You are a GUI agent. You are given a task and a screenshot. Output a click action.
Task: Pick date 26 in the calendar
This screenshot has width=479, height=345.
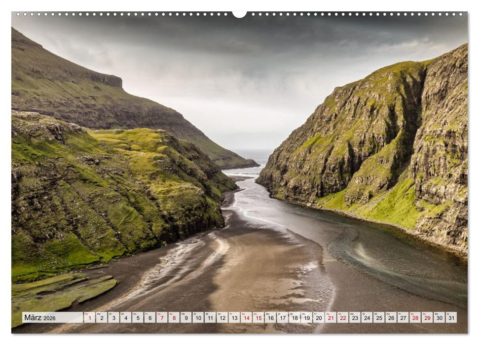click(391, 317)
